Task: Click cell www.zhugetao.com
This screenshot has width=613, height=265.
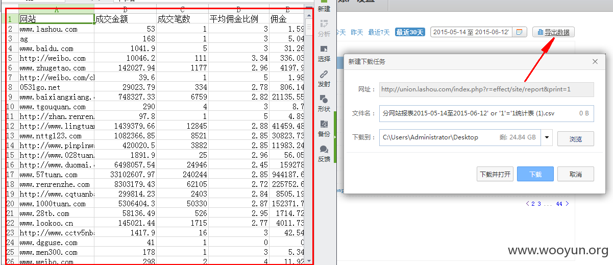Action: (x=56, y=68)
